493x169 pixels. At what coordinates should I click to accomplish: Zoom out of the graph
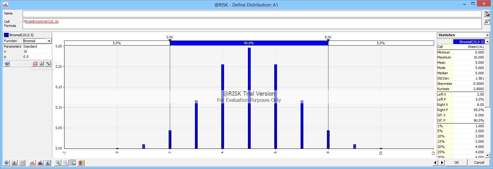65,163
